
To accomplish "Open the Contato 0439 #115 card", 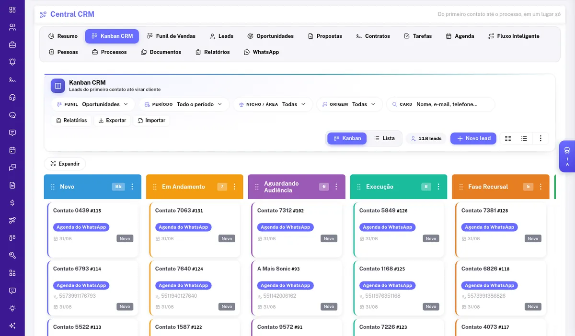I will [92, 230].
